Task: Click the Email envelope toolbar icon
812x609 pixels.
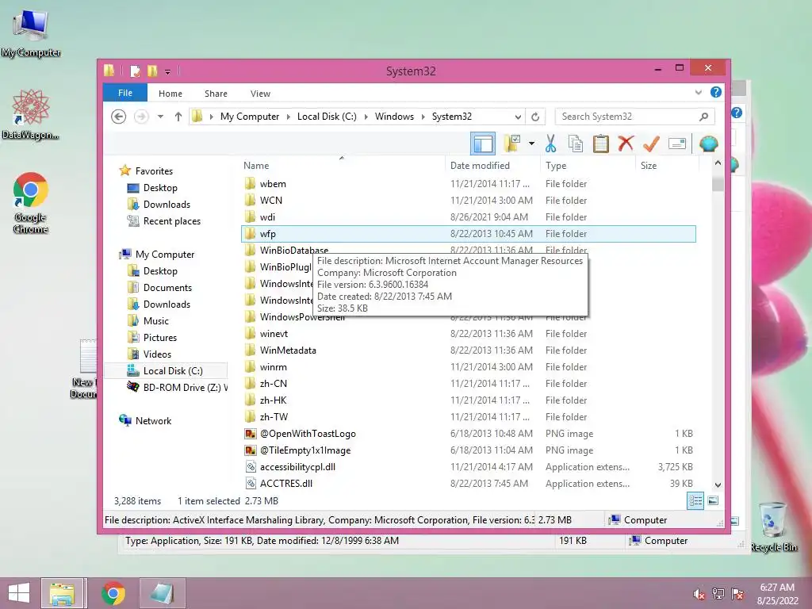Action: click(677, 144)
